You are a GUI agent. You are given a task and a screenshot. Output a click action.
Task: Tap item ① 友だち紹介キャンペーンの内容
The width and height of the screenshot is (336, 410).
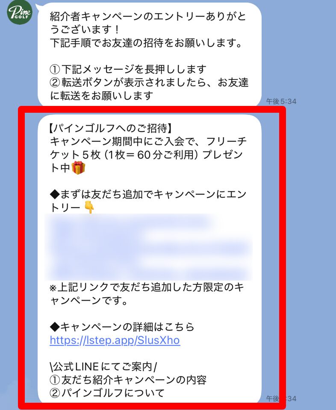128,380
